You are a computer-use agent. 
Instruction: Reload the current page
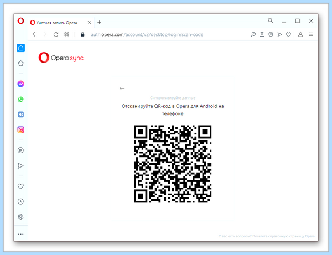[56, 34]
